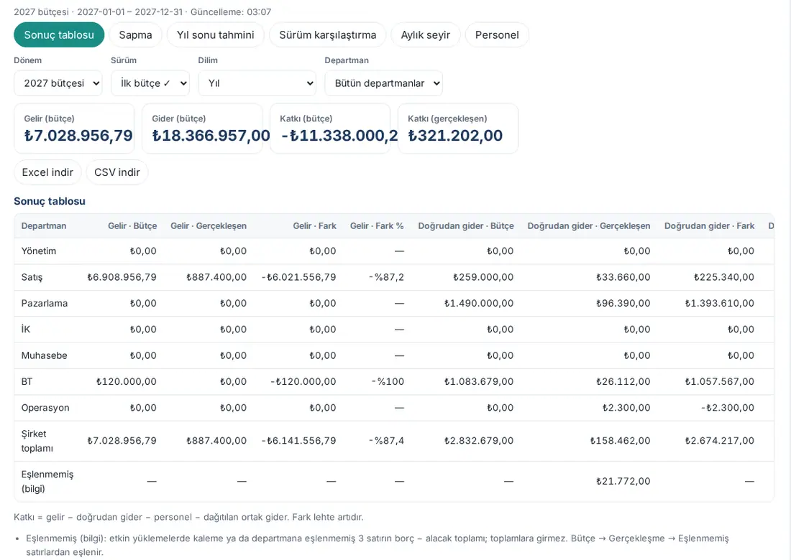Click Pazarlama expense difference ₺1.393.610,00

[x=719, y=303]
